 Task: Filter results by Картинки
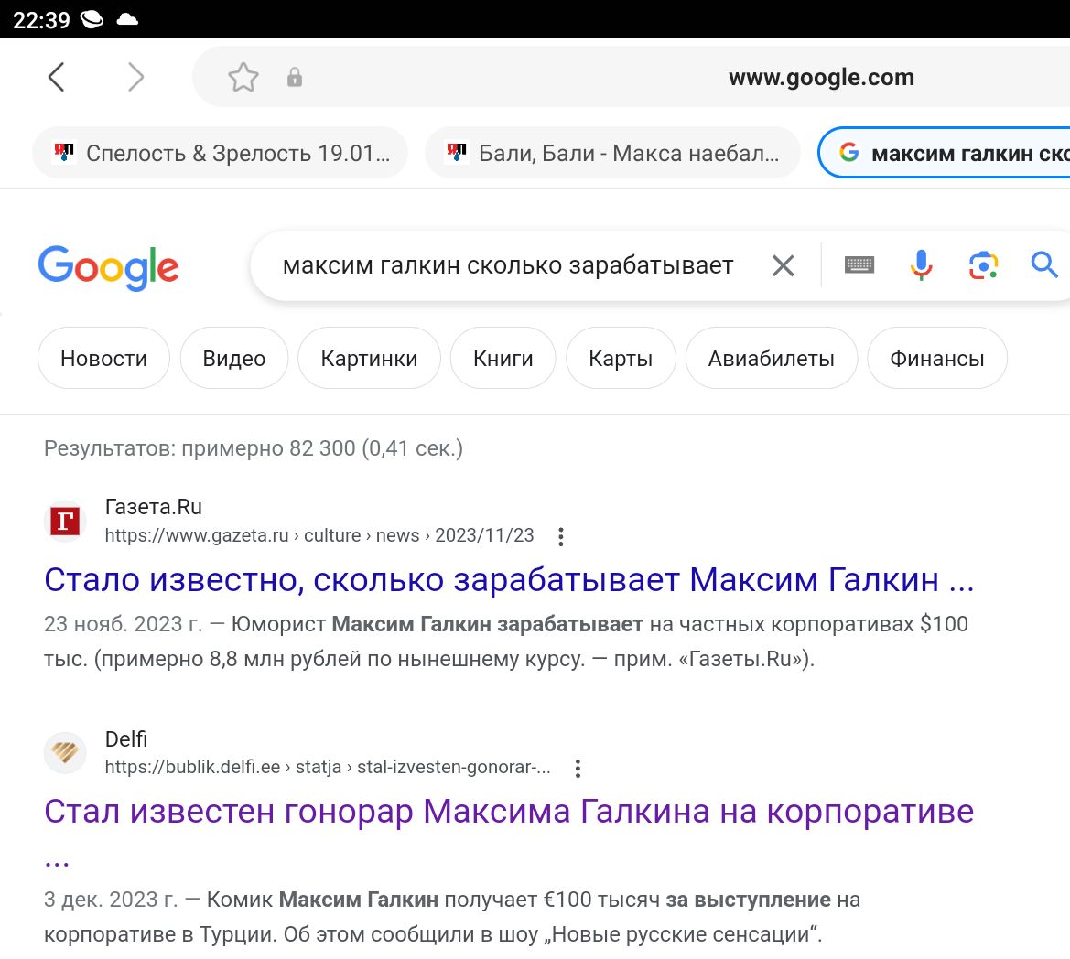369,358
